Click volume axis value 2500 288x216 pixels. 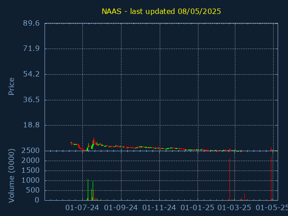point(31,151)
